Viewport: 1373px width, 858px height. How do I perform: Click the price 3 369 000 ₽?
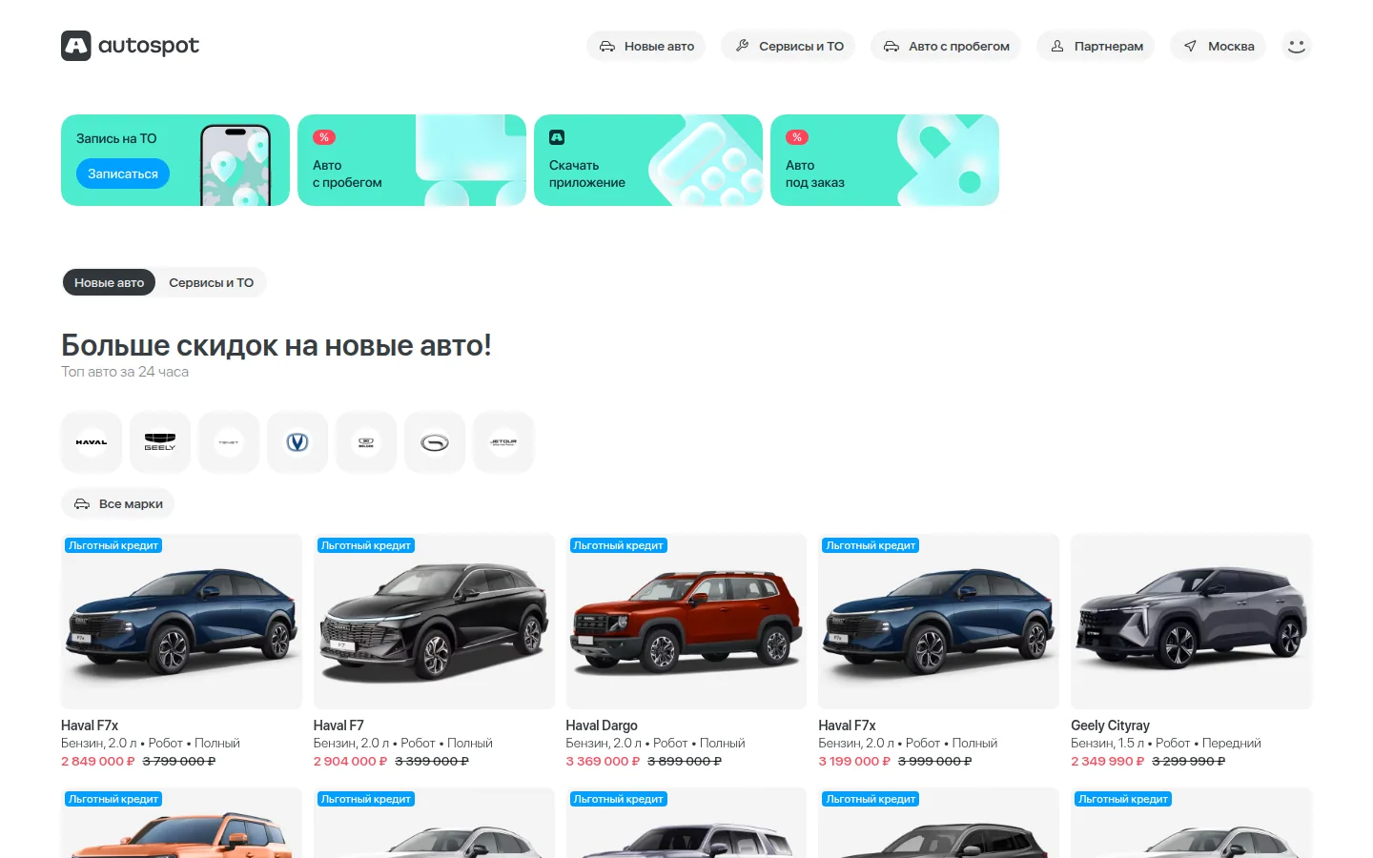coord(603,761)
